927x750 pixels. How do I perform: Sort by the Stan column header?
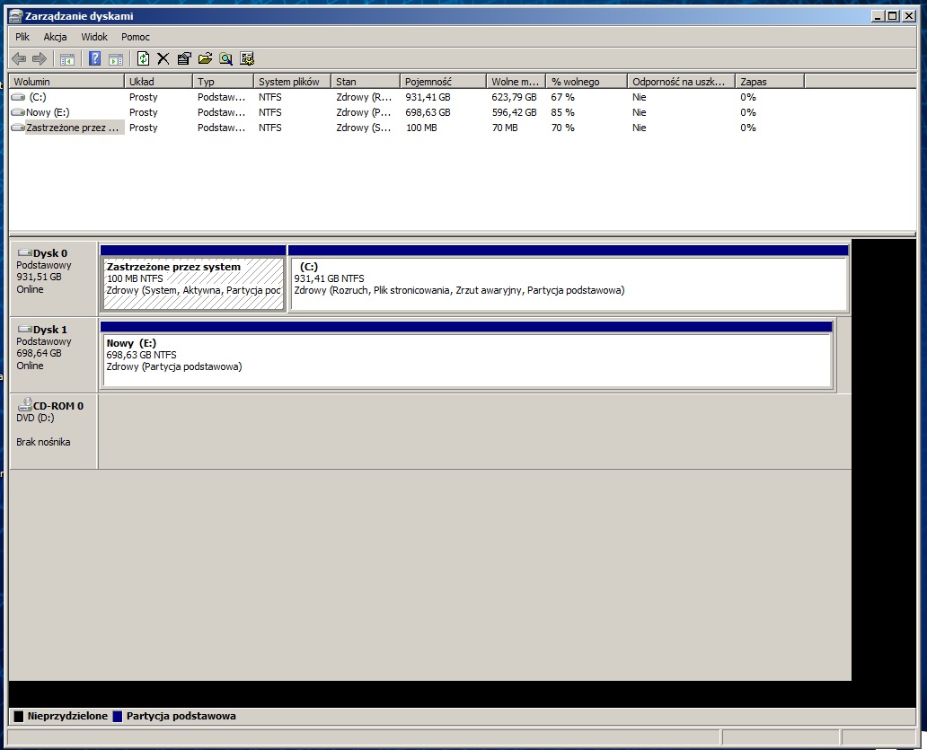pos(366,82)
